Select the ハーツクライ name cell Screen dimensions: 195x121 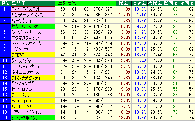33,21
